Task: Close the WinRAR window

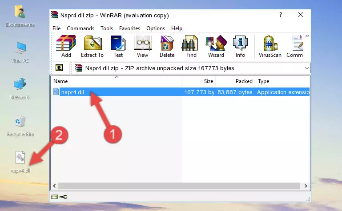Action: (301, 15)
